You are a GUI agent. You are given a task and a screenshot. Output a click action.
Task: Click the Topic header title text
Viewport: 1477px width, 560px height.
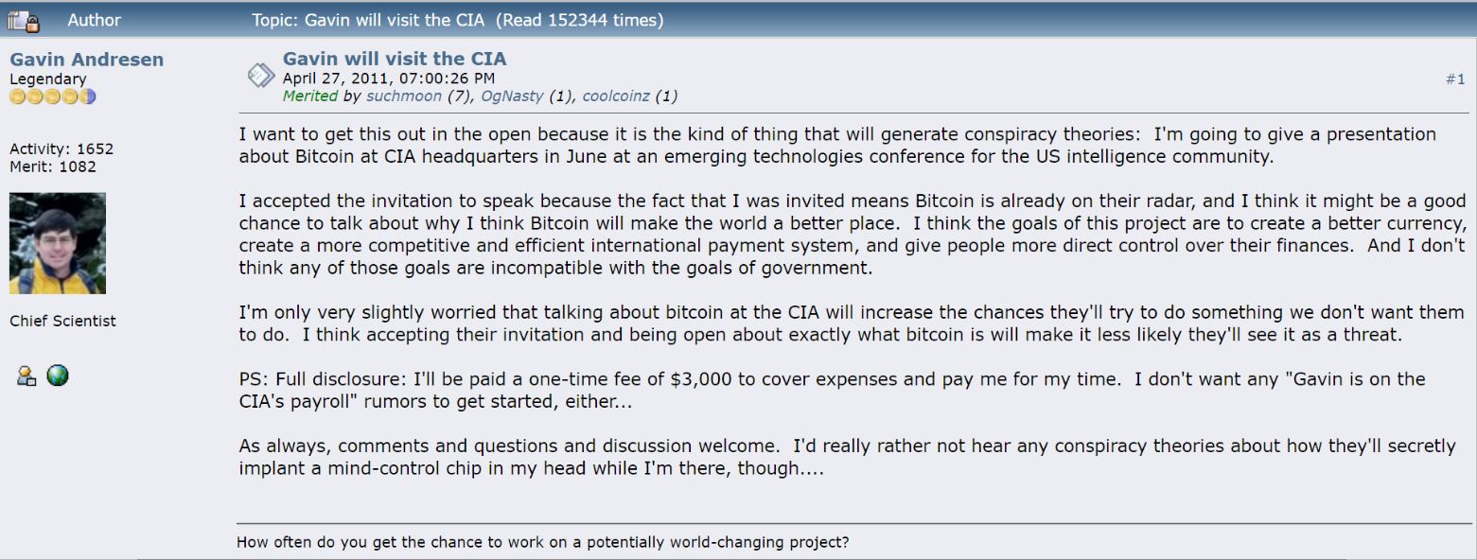[x=457, y=20]
